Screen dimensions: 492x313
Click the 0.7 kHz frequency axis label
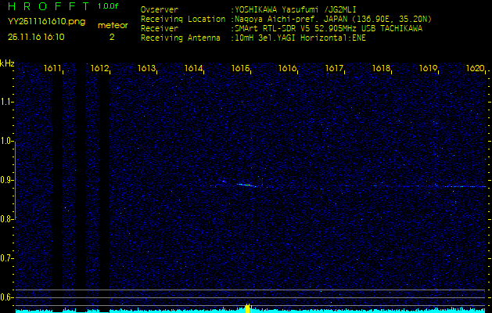click(x=7, y=257)
